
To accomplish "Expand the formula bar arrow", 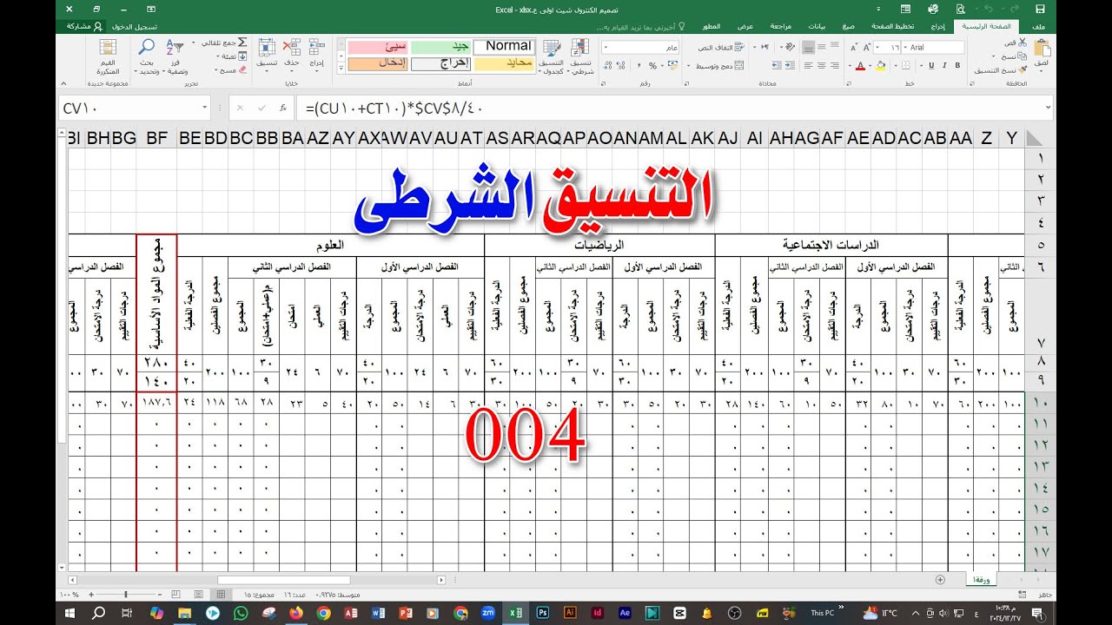I will [1048, 109].
